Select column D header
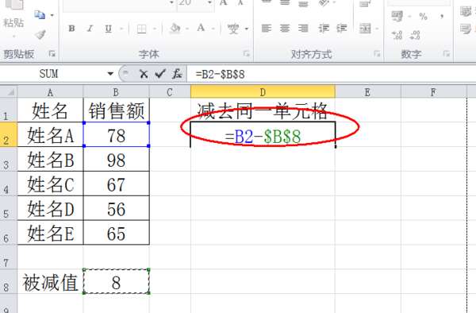Image resolution: width=476 pixels, height=313 pixels. click(263, 92)
